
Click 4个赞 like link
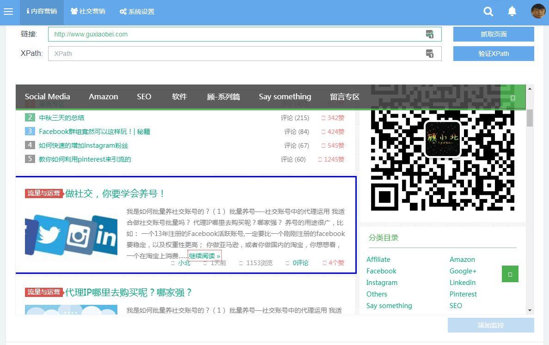(x=333, y=263)
